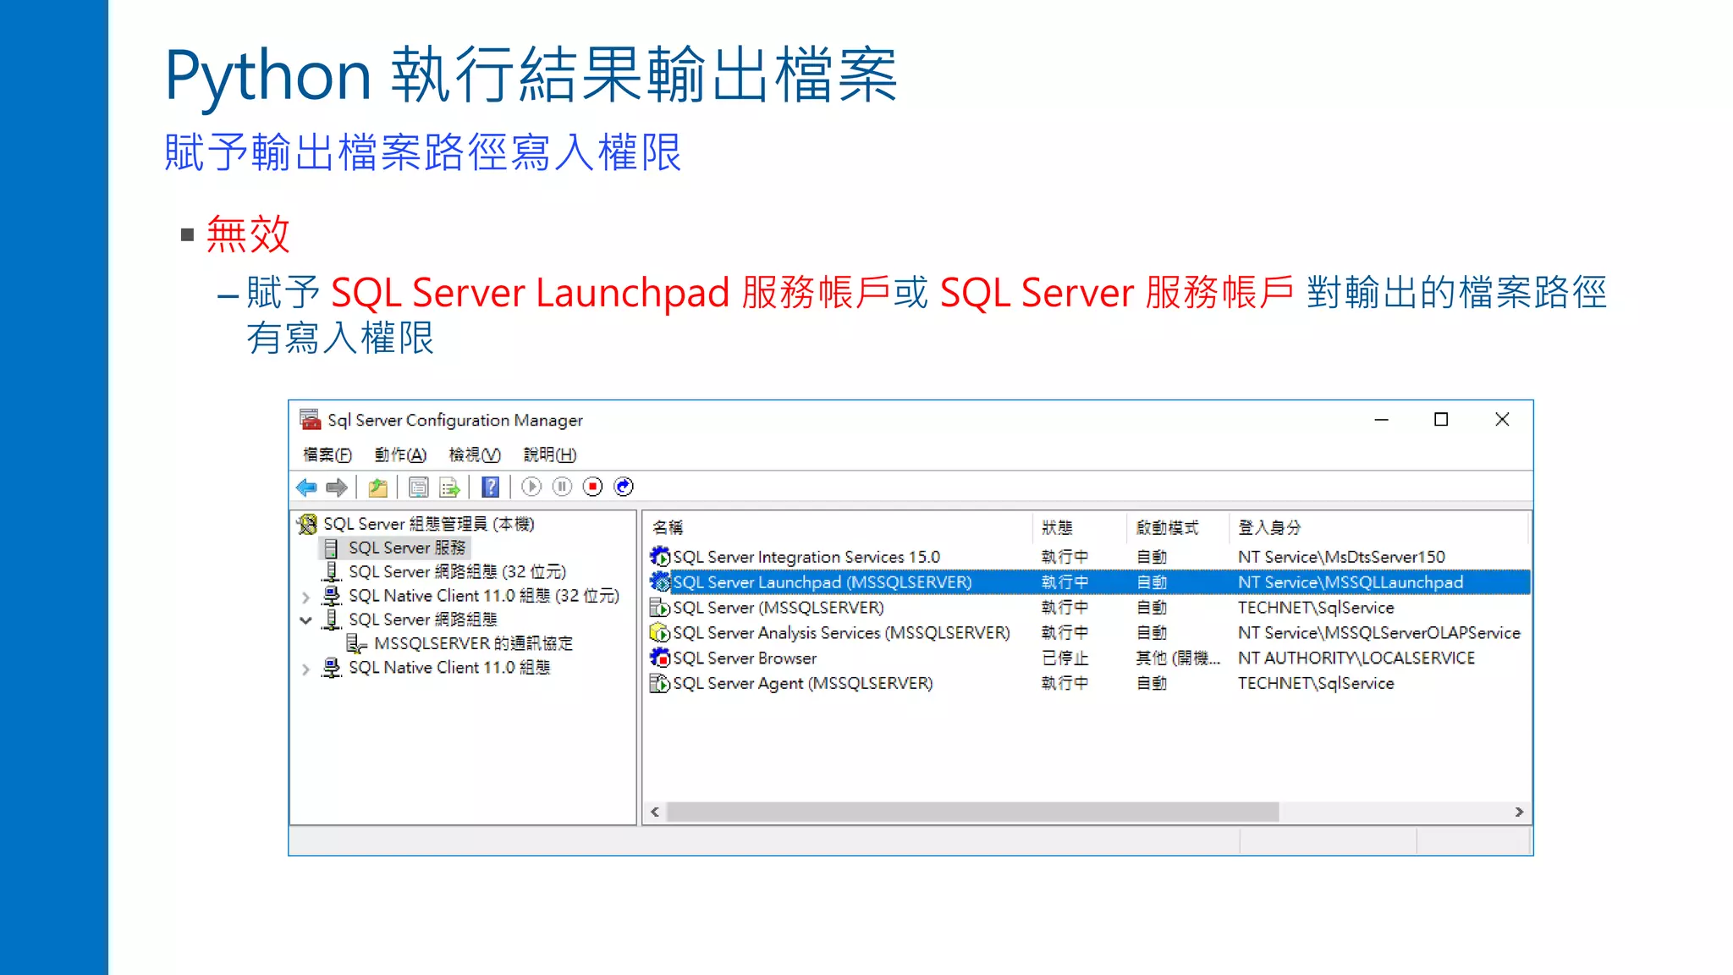Click the SQL Server Agent service icon
Image resolution: width=1733 pixels, height=975 pixels.
[660, 683]
